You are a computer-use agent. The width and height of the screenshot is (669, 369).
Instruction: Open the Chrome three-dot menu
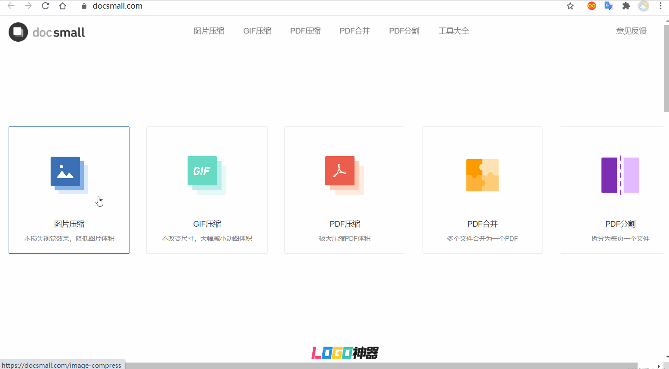coord(660,6)
